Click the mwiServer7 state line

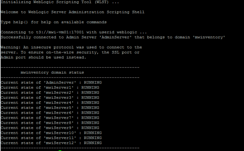tap(50, 118)
